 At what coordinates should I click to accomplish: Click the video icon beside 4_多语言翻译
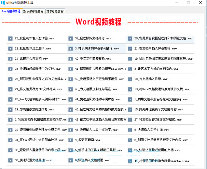point(71,140)
